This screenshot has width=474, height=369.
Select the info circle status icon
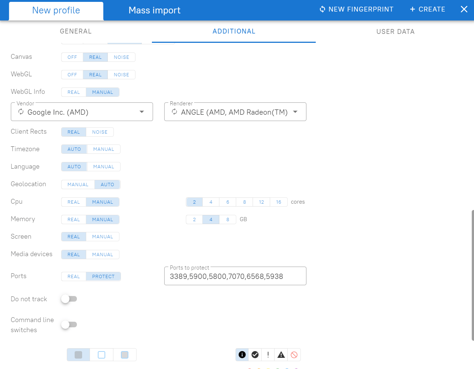click(242, 354)
